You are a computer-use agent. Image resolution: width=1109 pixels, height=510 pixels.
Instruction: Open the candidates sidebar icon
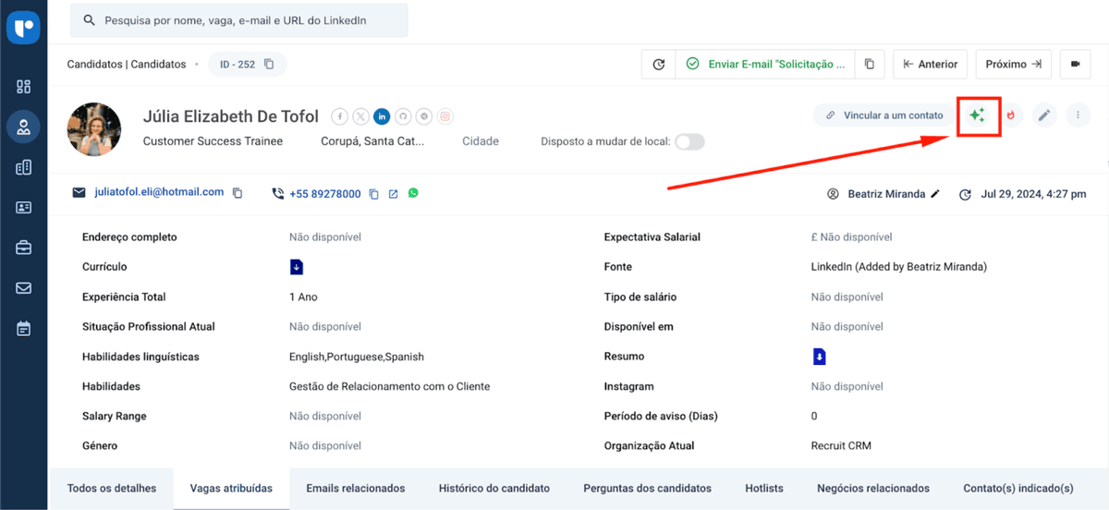click(24, 127)
